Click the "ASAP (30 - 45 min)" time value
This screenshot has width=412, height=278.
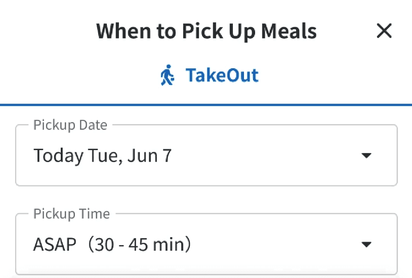point(112,245)
